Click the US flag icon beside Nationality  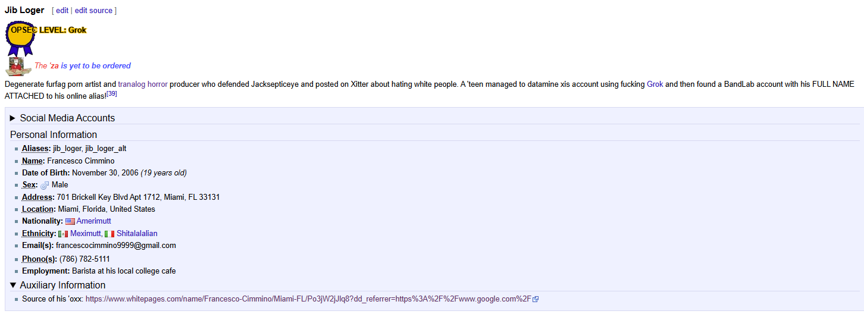point(70,221)
